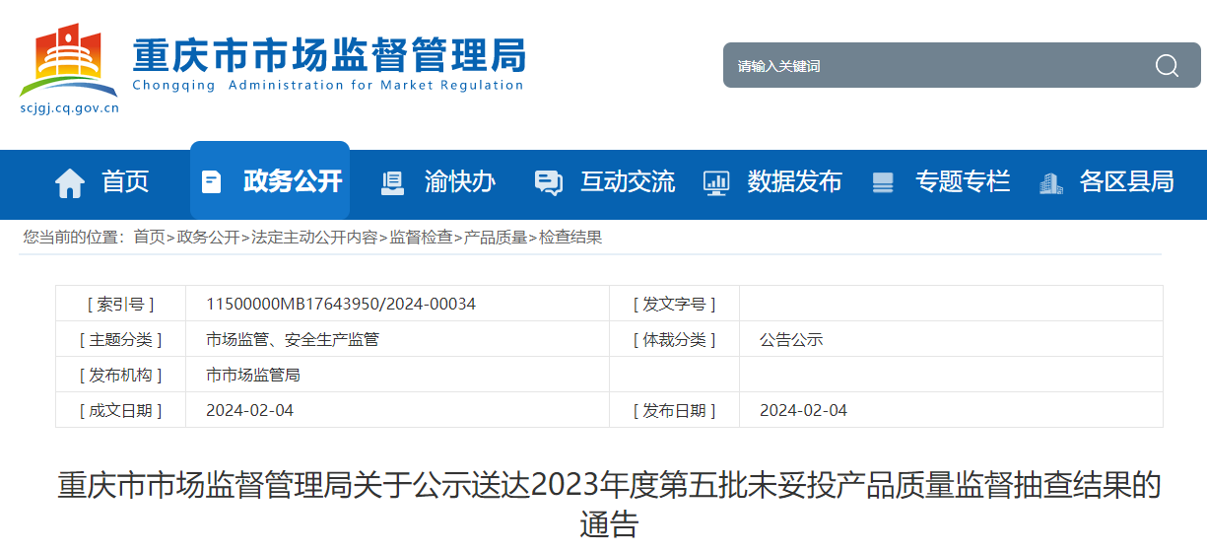Click the 检查结果 breadcrumb link
The image size is (1207, 552).
(570, 238)
